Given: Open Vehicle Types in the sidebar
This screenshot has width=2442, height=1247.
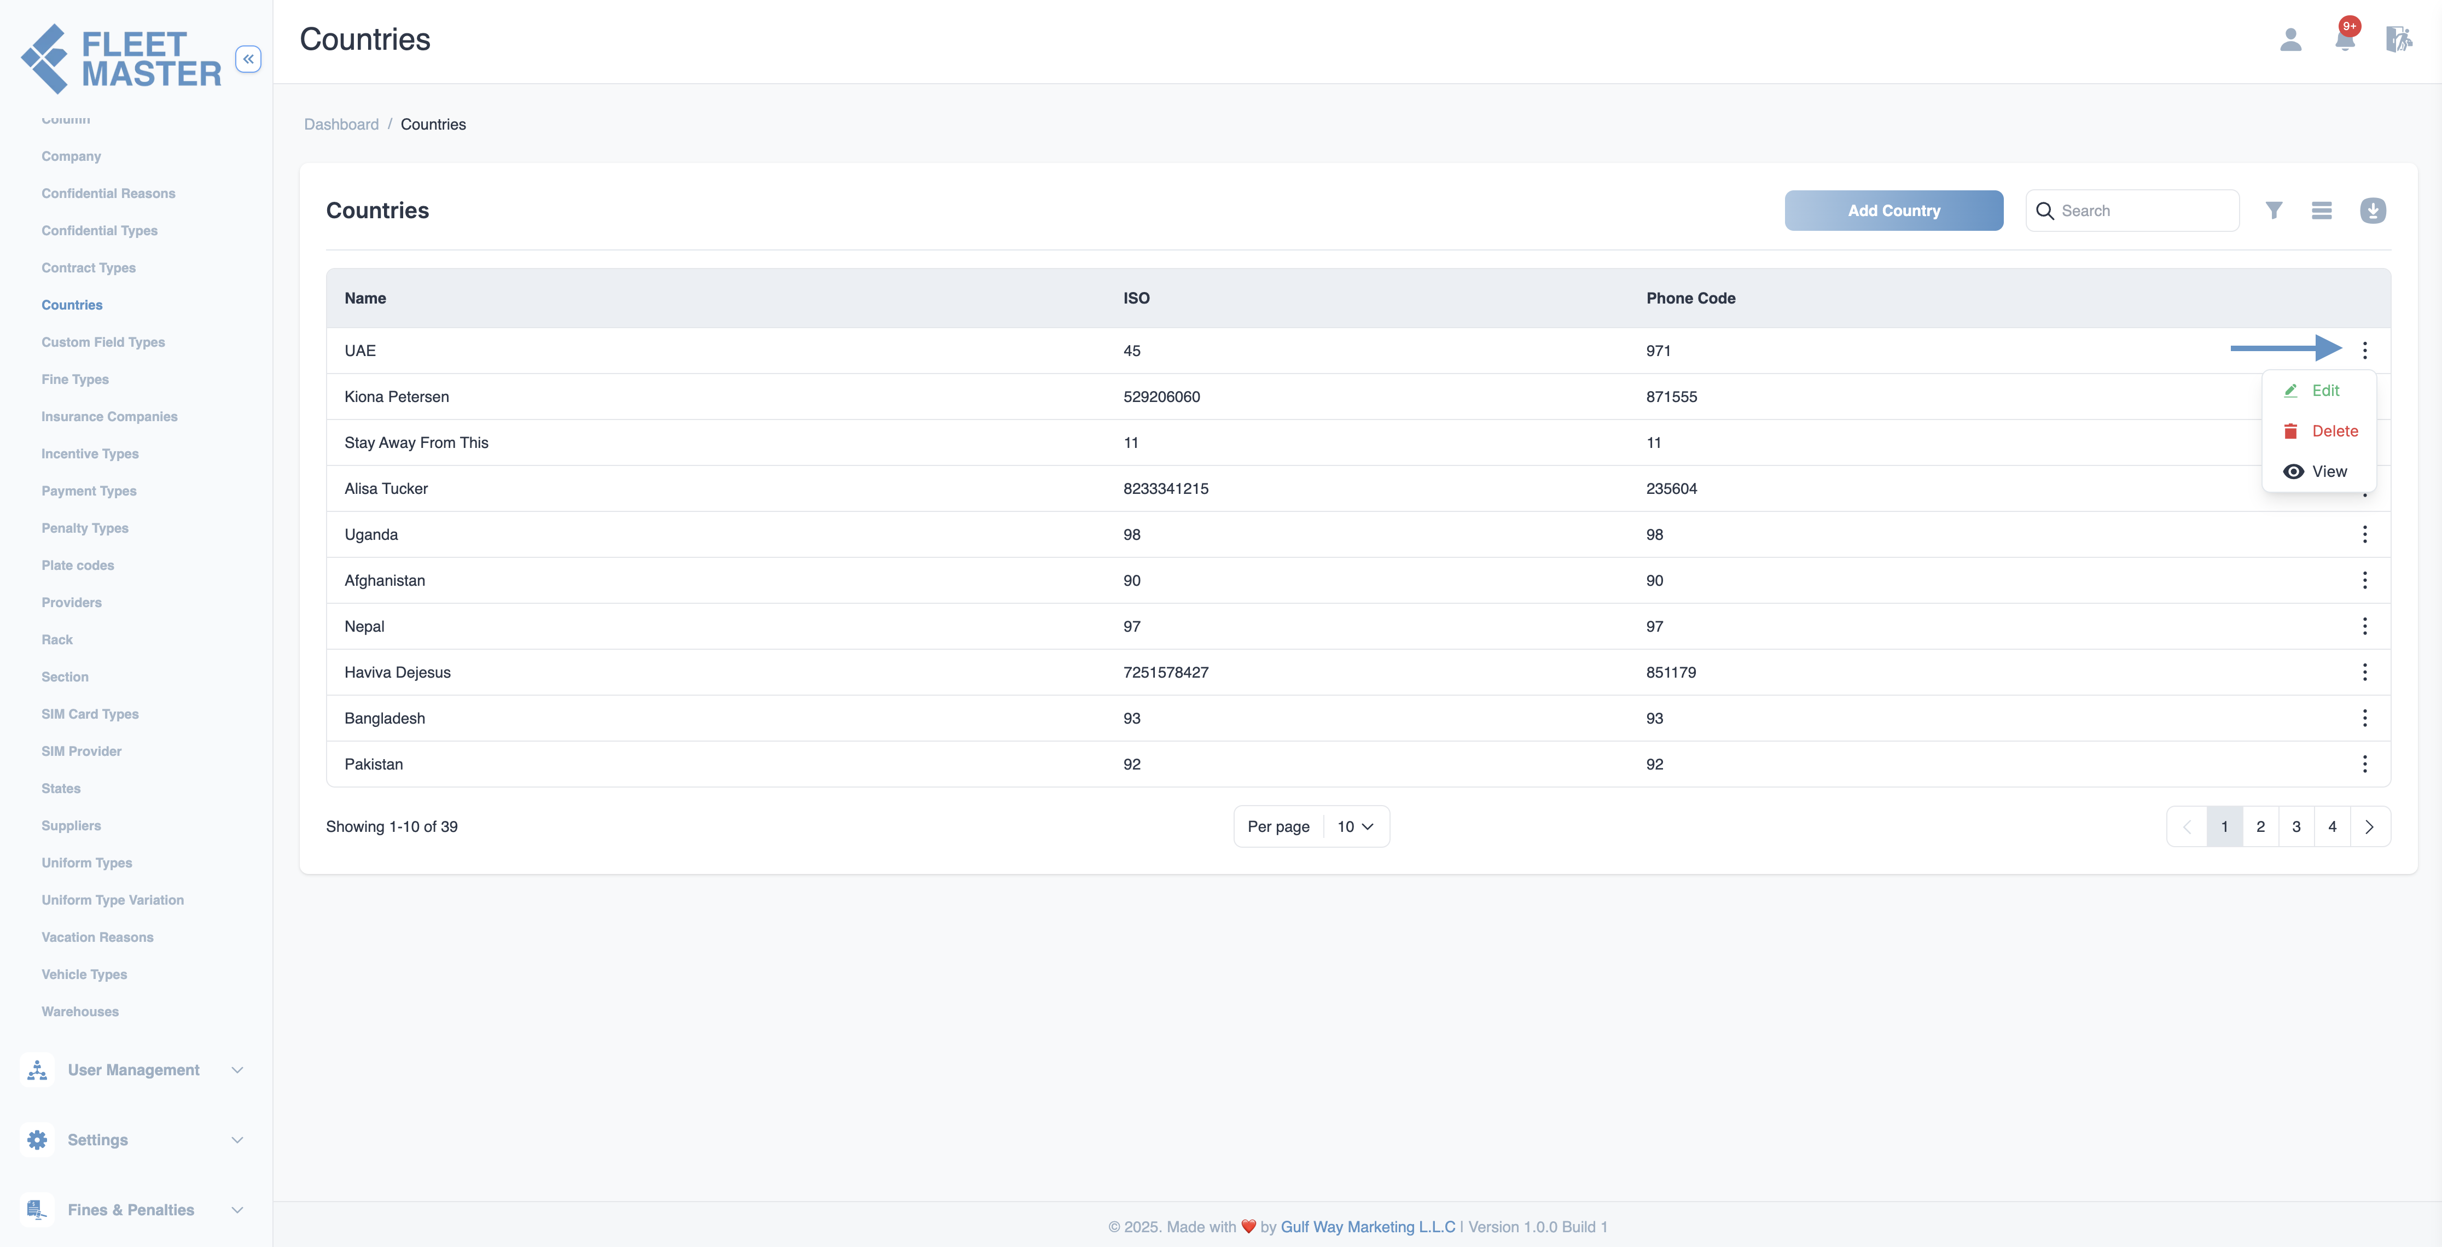Looking at the screenshot, I should [84, 974].
